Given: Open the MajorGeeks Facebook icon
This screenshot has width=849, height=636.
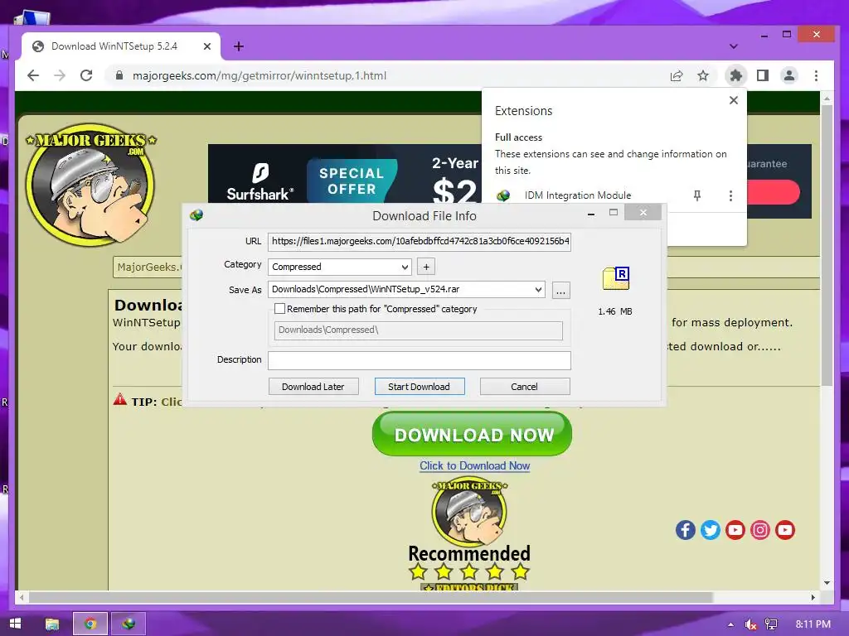Looking at the screenshot, I should [x=686, y=530].
